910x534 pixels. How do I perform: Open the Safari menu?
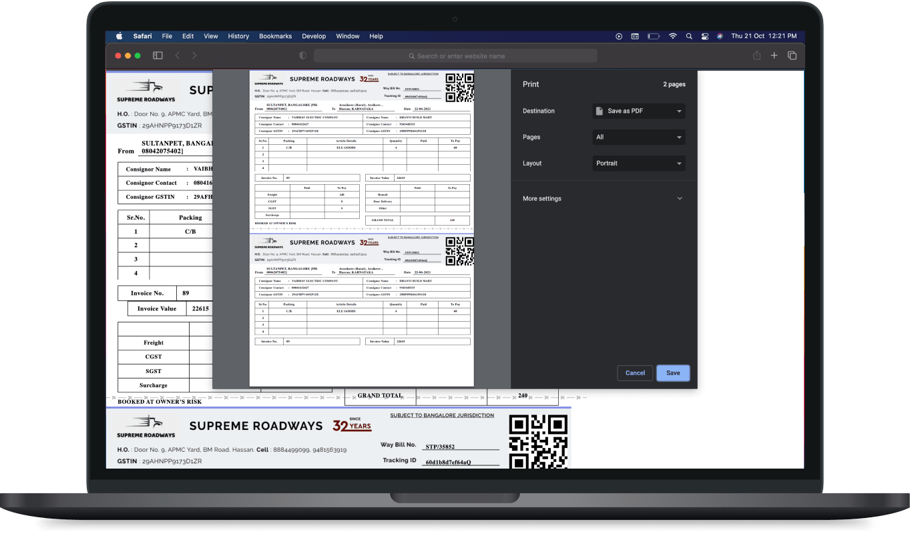tap(142, 36)
